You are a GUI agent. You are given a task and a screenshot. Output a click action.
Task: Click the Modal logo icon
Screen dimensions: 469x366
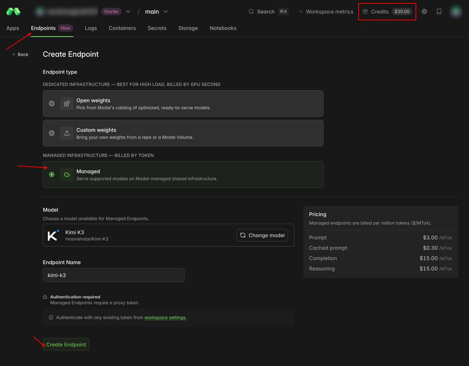pos(13,11)
